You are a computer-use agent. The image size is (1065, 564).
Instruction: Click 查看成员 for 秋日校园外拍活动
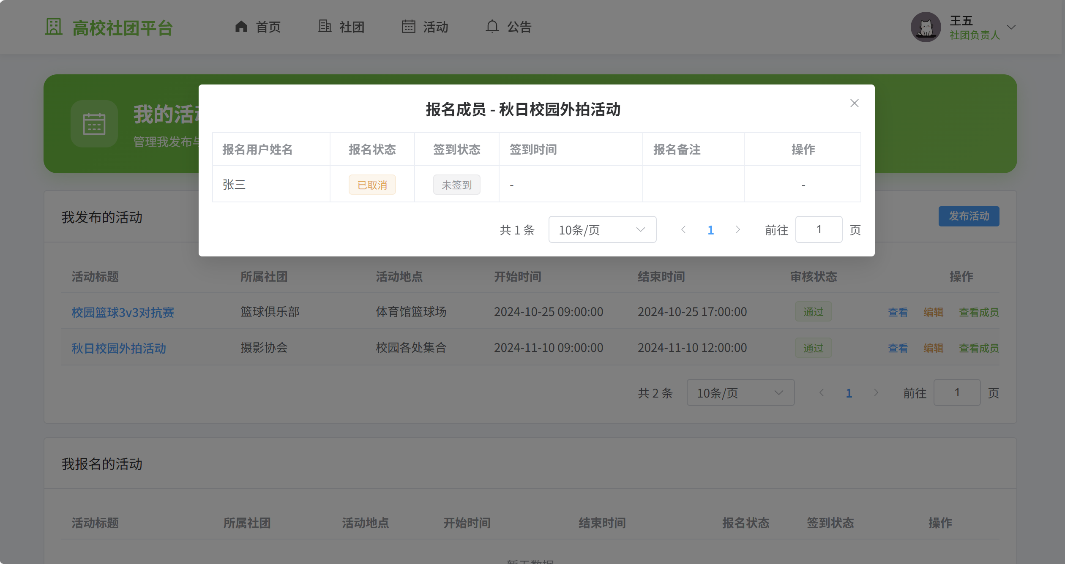(979, 348)
